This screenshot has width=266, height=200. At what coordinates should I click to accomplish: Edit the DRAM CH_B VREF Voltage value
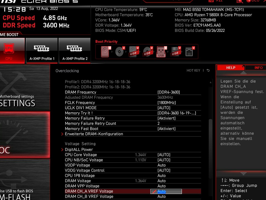162,196
